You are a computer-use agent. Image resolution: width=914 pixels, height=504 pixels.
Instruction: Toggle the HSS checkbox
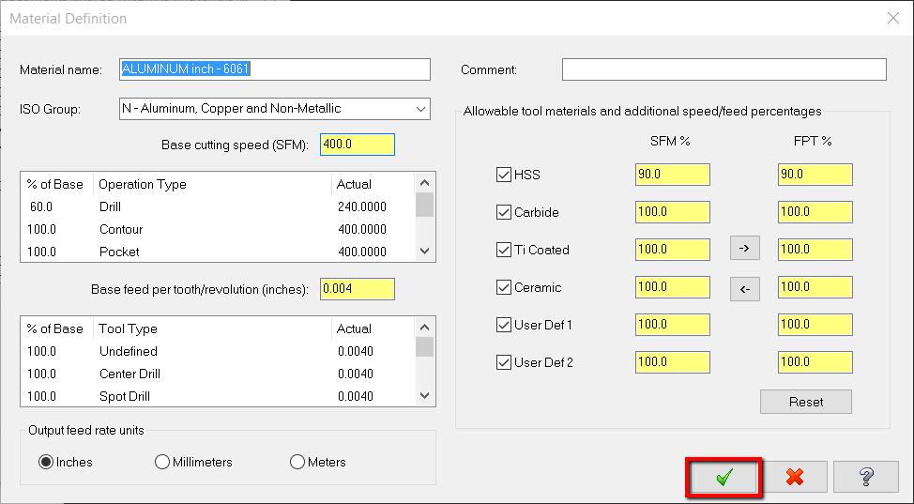[504, 175]
